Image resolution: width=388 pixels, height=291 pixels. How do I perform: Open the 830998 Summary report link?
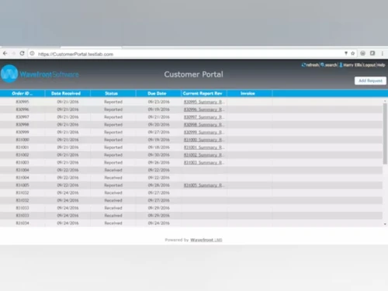pos(204,125)
